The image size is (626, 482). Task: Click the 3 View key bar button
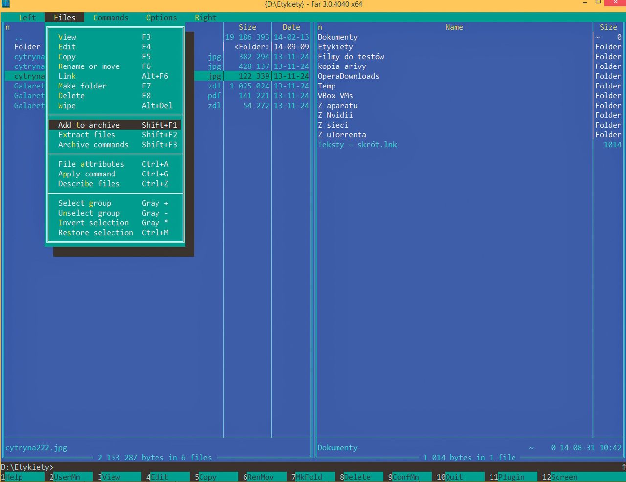coord(119,477)
